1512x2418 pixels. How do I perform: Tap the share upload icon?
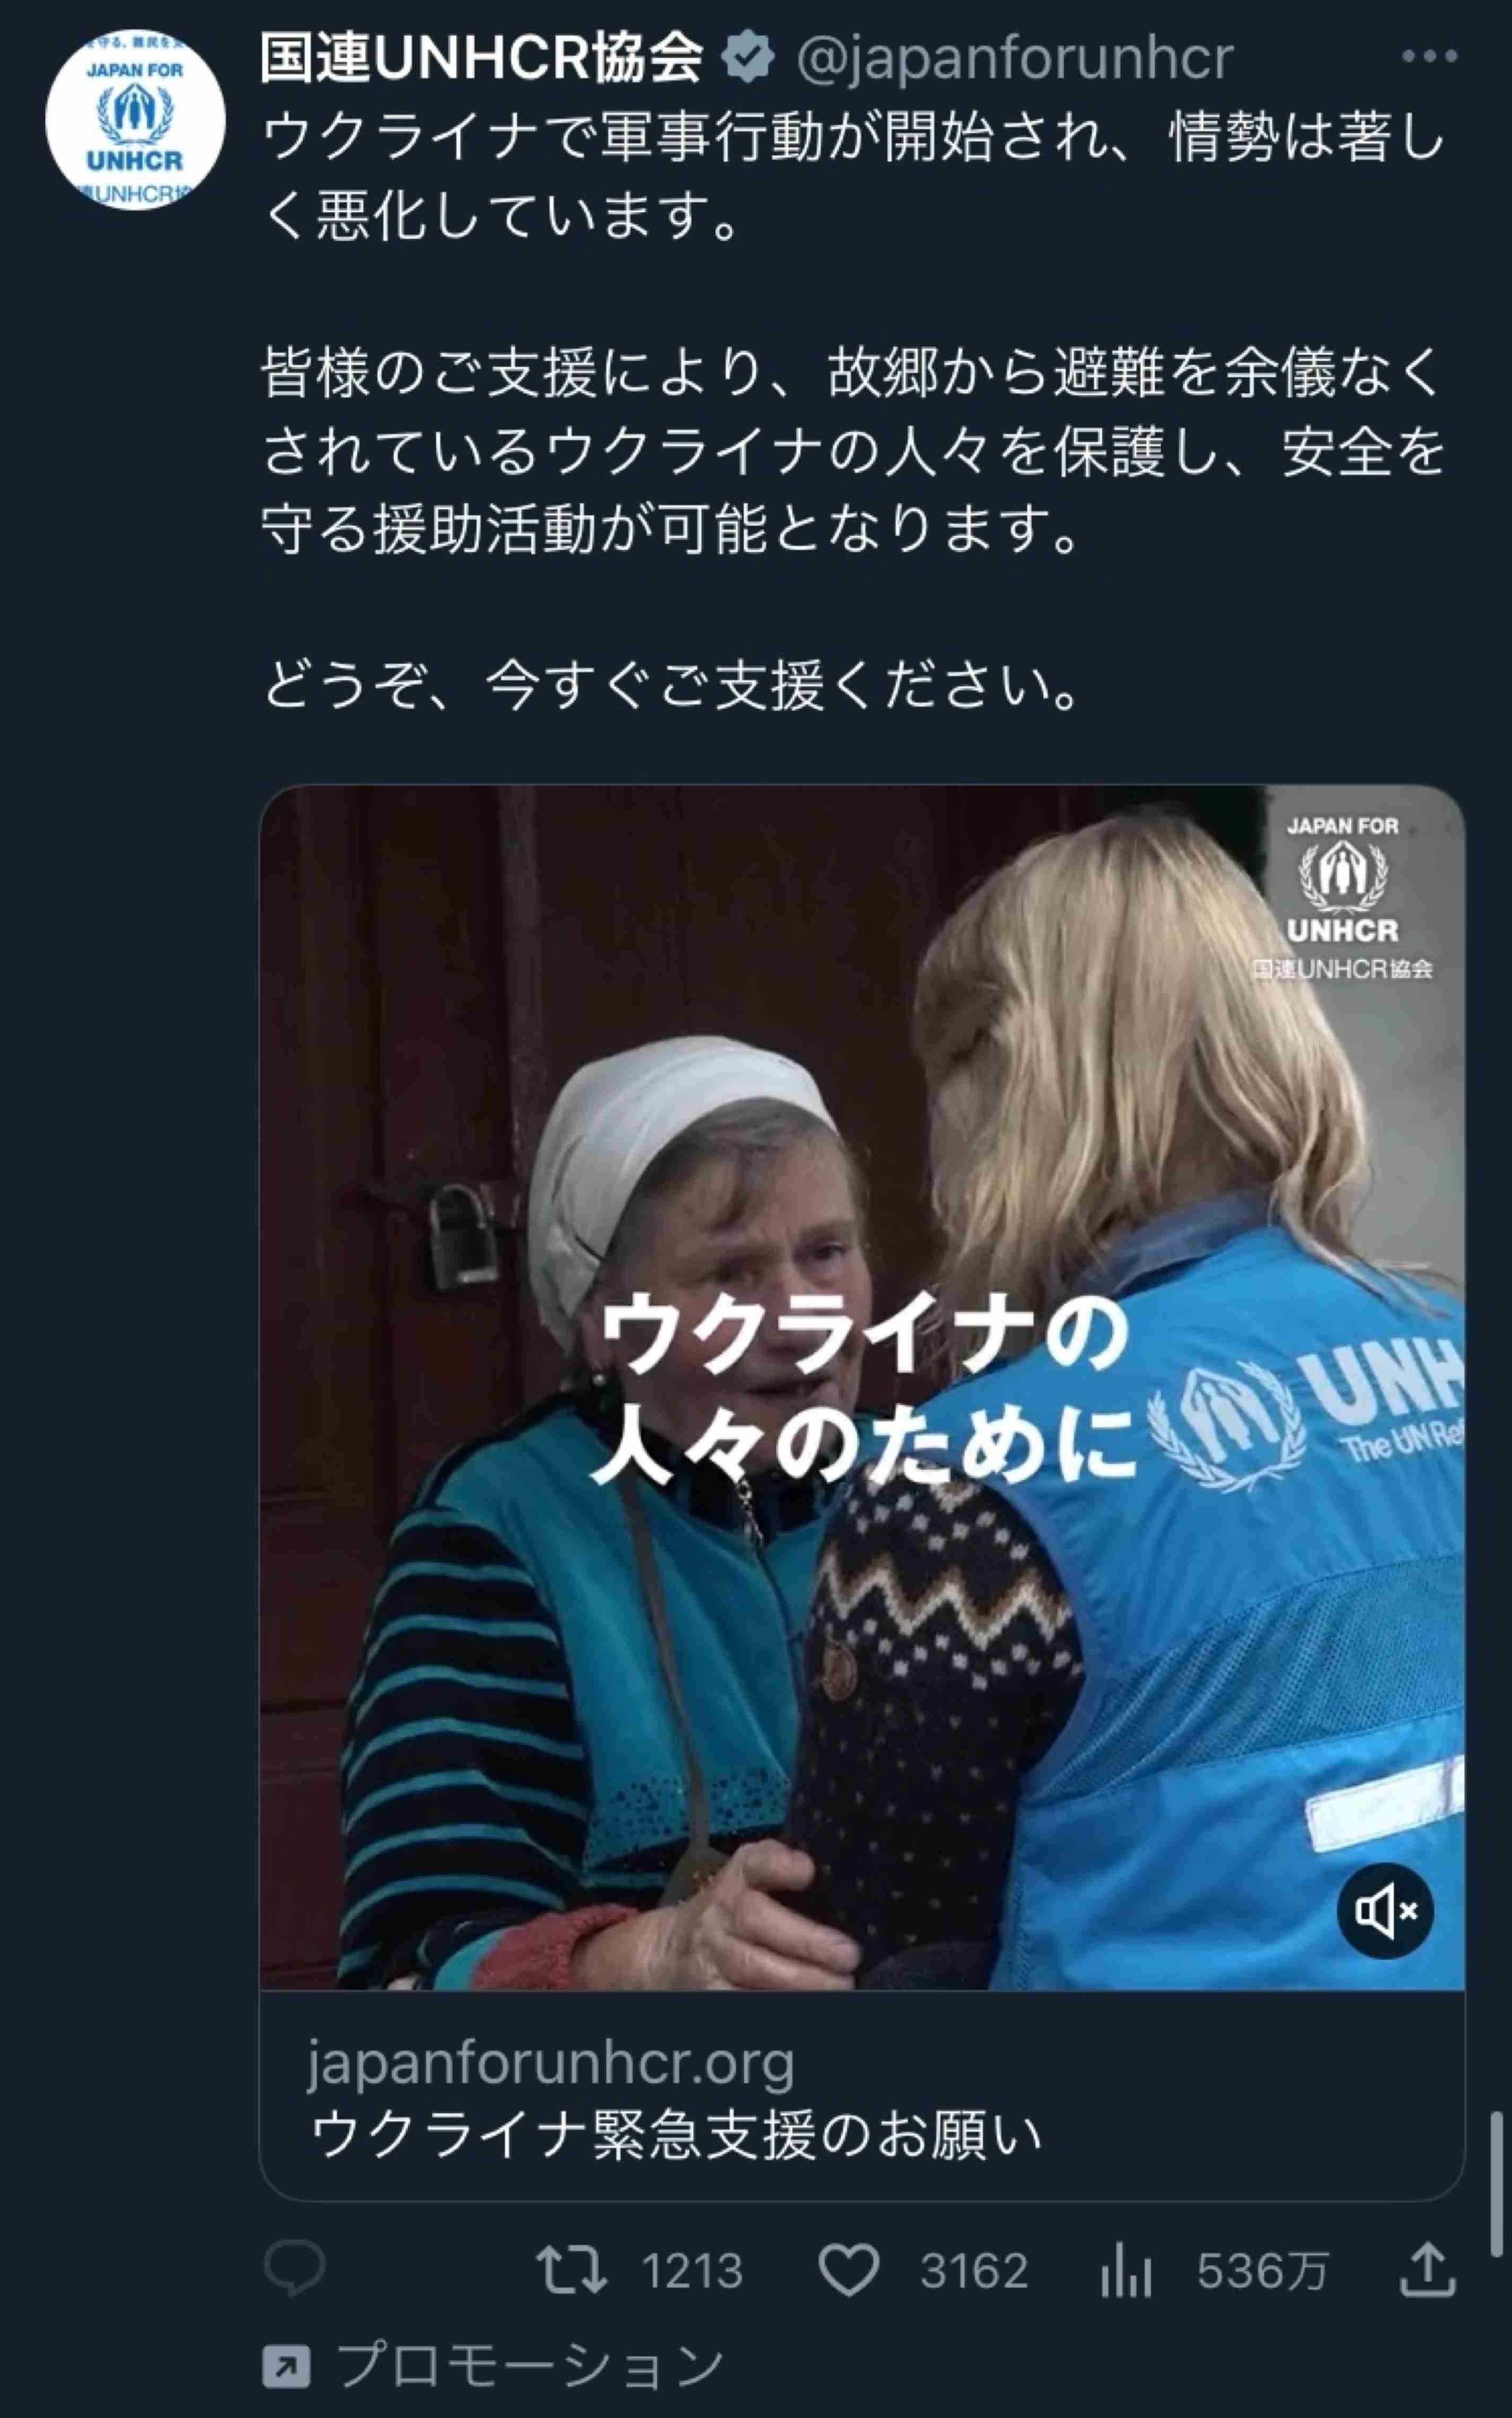click(1427, 2268)
